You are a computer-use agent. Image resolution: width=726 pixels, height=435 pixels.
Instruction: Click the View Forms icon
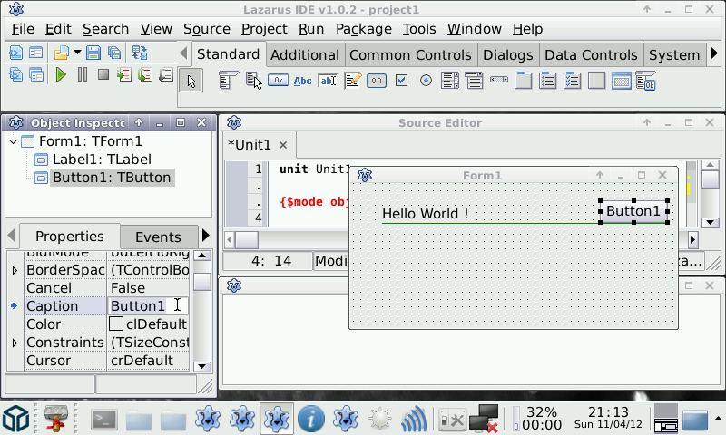click(x=36, y=74)
